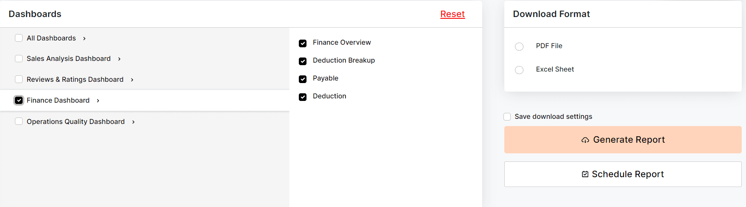The image size is (746, 207).
Task: Click the Schedule Report button
Action: (x=623, y=174)
